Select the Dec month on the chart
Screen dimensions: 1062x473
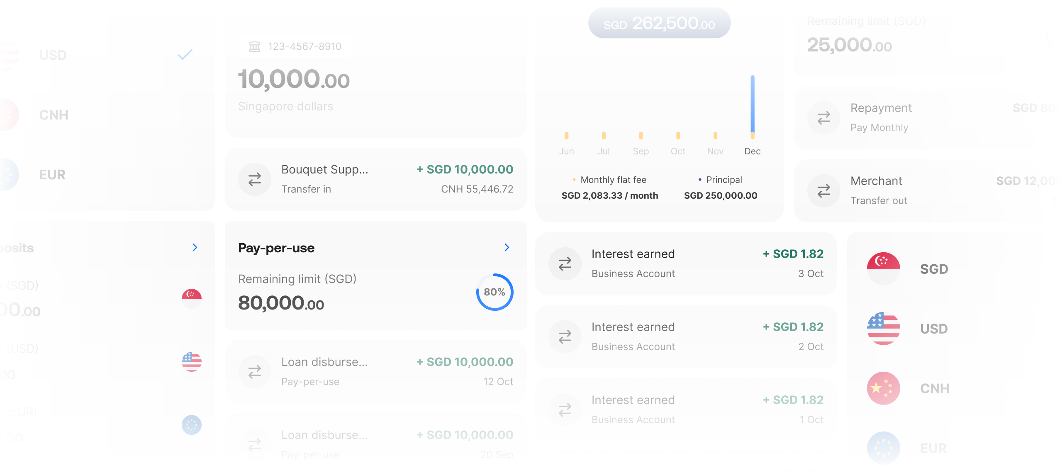pyautogui.click(x=752, y=151)
